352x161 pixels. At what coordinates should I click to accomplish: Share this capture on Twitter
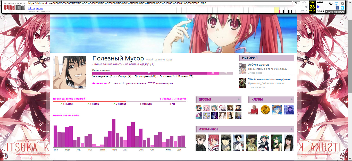[342, 8]
